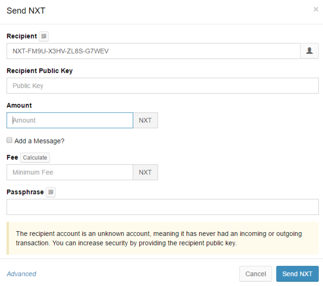Click the Cancel button
The height and width of the screenshot is (286, 323).
pyautogui.click(x=255, y=274)
